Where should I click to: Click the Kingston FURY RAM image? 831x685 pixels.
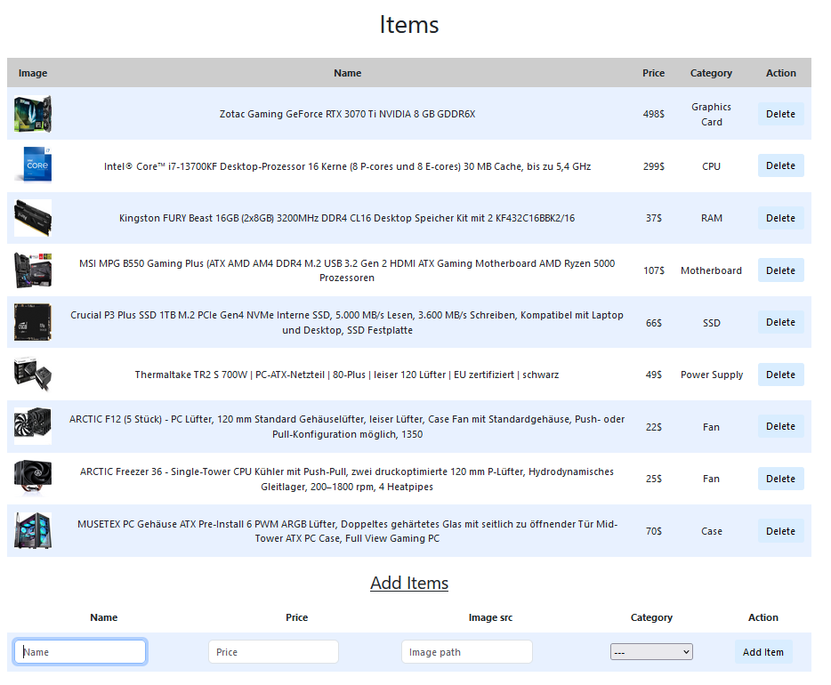tap(33, 218)
